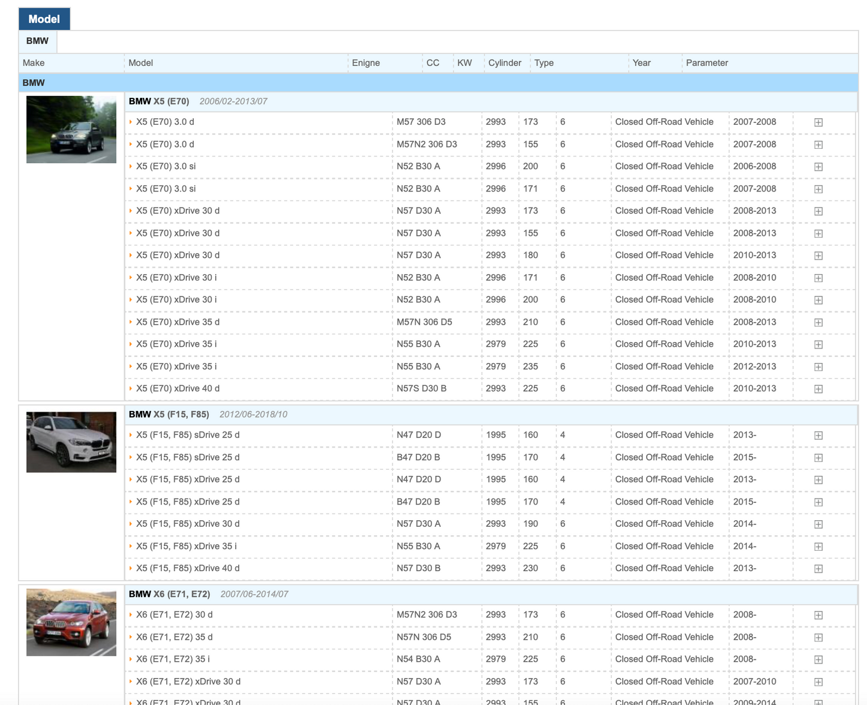
Task: Open X5 (E70) xDrive 40 d model link
Action: point(178,389)
